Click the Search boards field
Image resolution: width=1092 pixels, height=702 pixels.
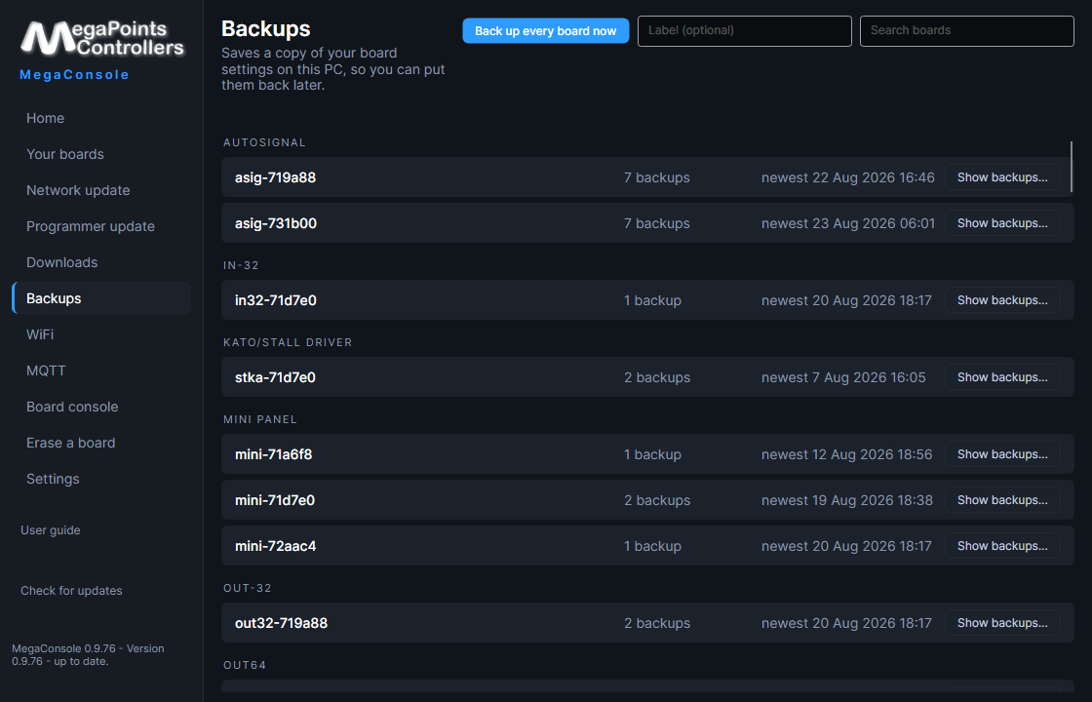966,30
